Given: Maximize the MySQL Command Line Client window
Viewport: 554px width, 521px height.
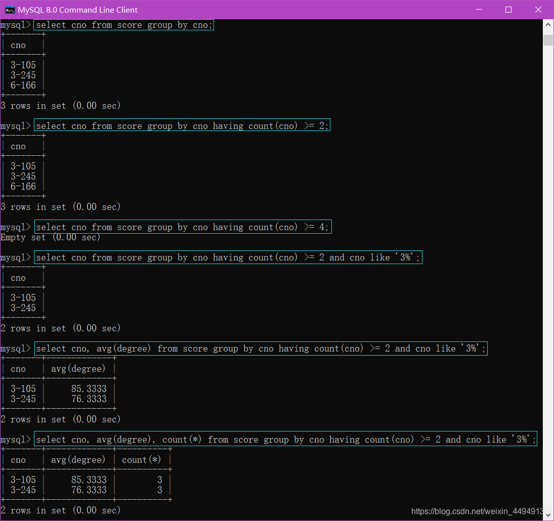Looking at the screenshot, I should (508, 10).
